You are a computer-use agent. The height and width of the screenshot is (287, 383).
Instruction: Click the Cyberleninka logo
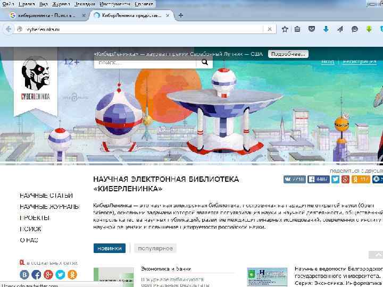click(x=36, y=78)
